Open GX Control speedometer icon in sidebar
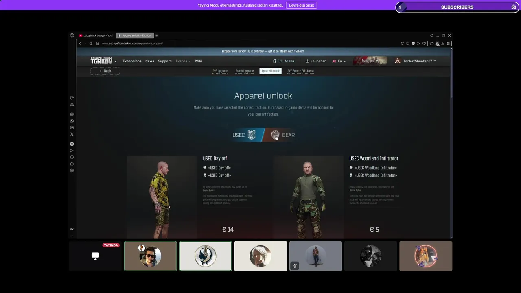The width and height of the screenshot is (521, 293). point(72,98)
